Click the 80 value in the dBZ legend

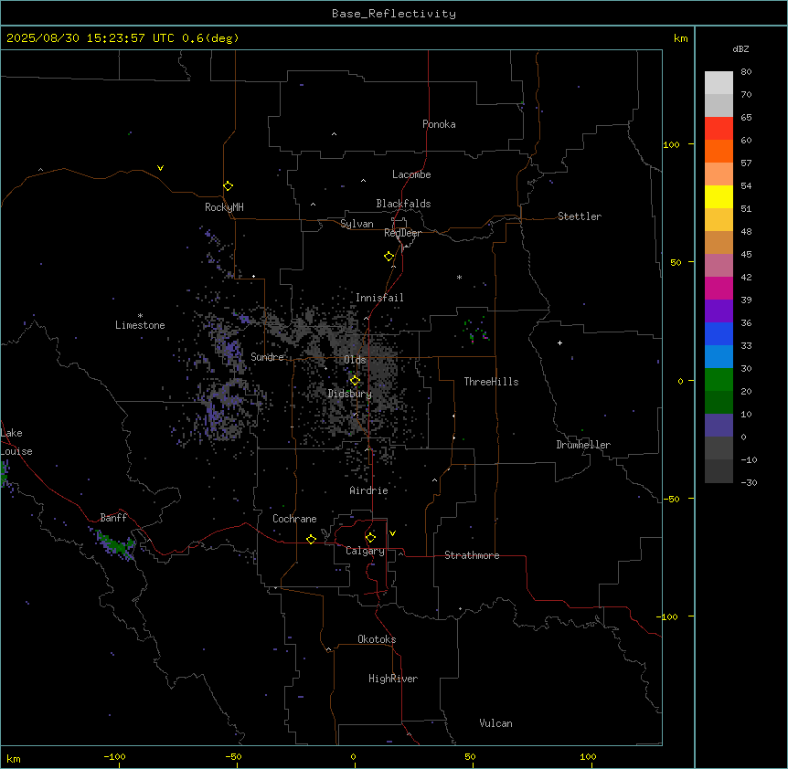[746, 72]
